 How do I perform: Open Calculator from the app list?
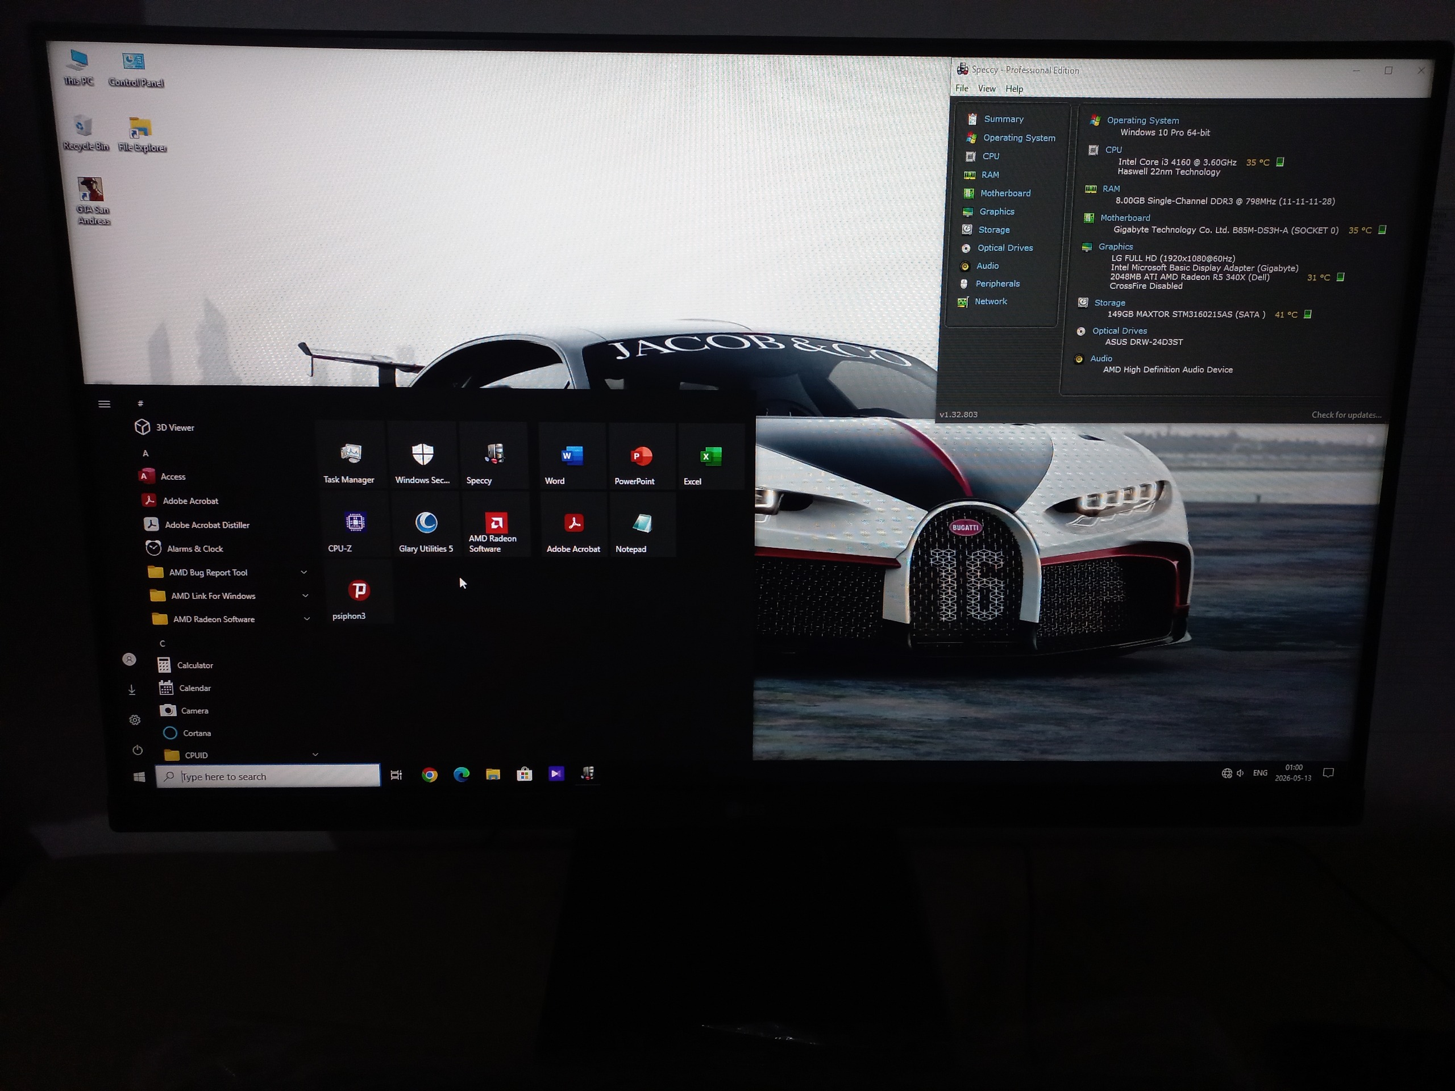click(185, 665)
